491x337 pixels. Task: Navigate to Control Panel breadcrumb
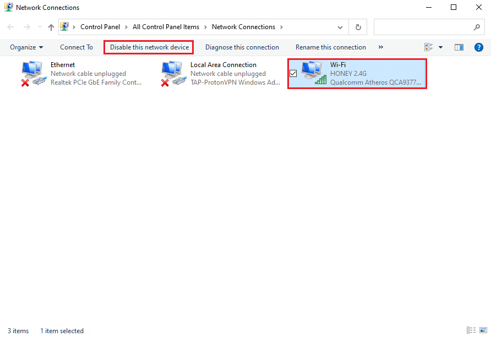click(100, 27)
